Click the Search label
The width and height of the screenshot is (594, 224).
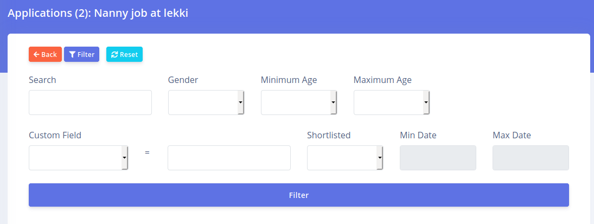pyautogui.click(x=42, y=80)
